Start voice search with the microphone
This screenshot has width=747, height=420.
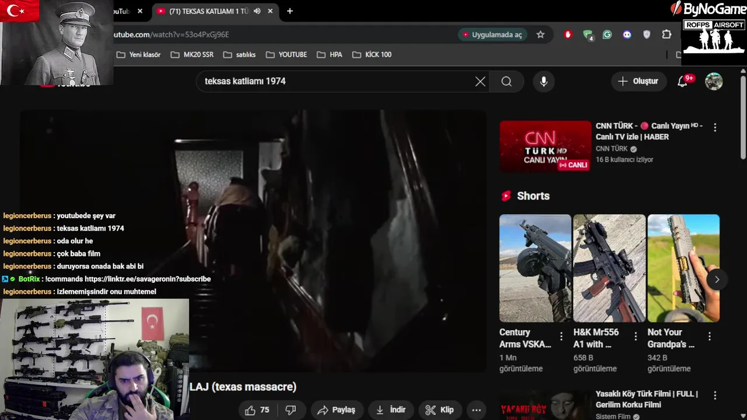544,82
